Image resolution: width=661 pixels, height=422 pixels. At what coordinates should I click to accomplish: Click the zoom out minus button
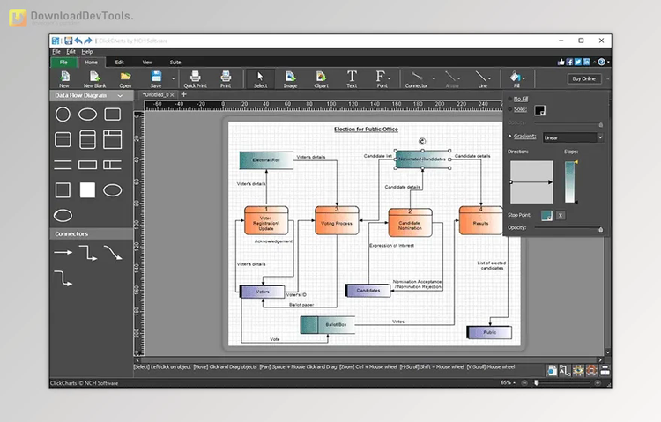524,382
